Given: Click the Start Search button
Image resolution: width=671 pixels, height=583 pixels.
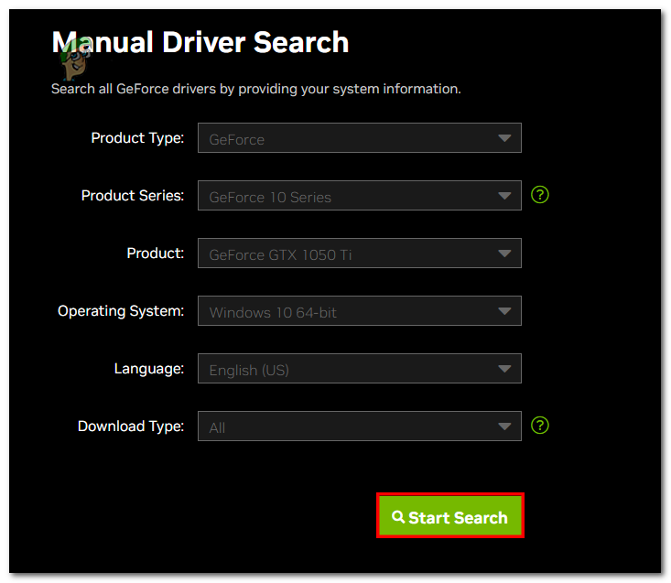Looking at the screenshot, I should pos(450,516).
